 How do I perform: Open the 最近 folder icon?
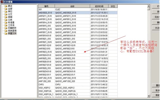[x=6, y=6]
